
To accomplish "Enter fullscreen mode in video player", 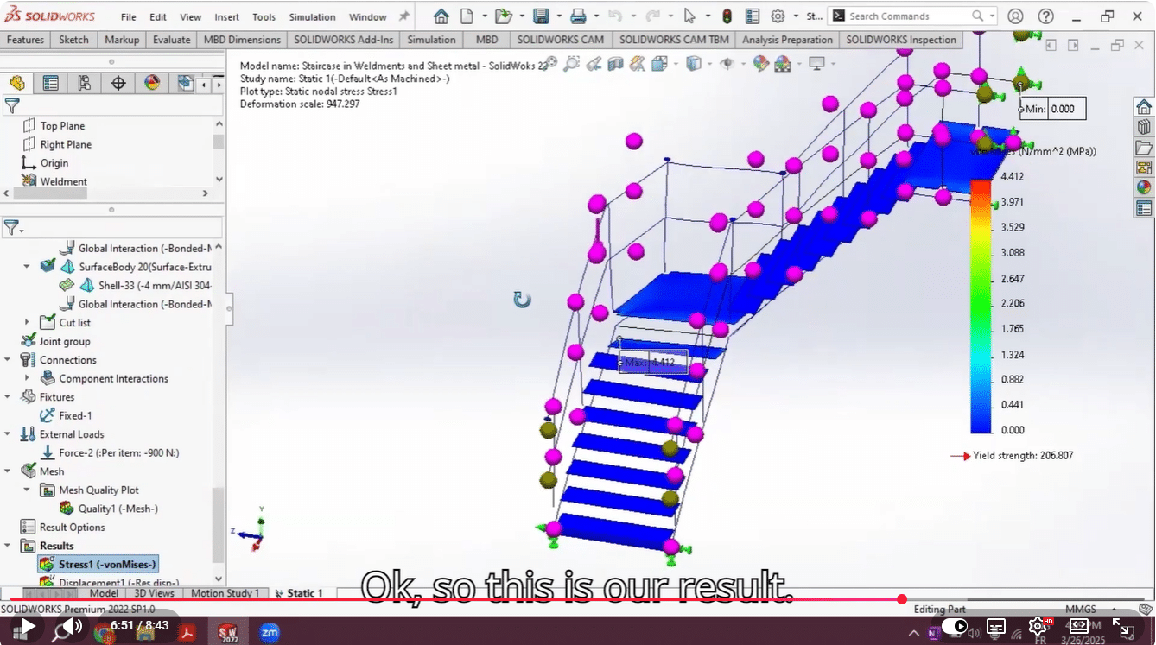I will pyautogui.click(x=1121, y=627).
